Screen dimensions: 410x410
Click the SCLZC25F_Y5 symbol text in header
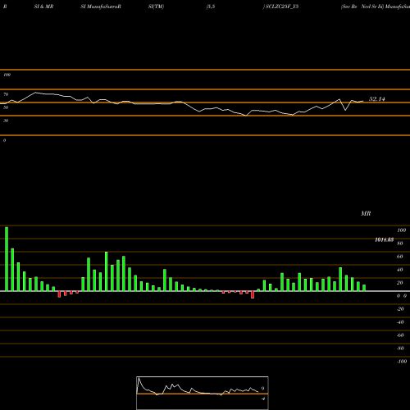click(x=282, y=7)
